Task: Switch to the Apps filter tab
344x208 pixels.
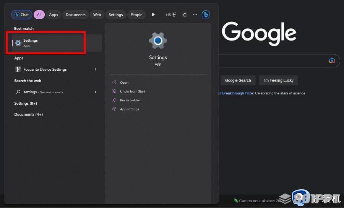Action: click(x=54, y=15)
